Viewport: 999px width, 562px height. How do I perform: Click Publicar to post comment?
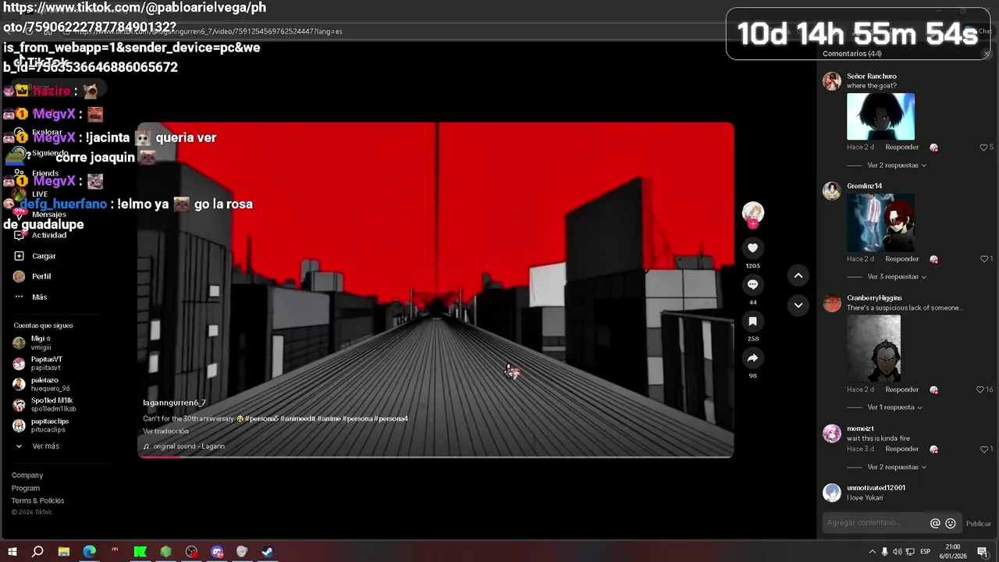[x=978, y=524]
